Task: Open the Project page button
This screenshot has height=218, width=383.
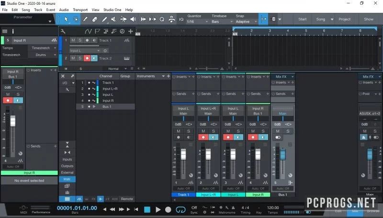Action: click(x=344, y=19)
